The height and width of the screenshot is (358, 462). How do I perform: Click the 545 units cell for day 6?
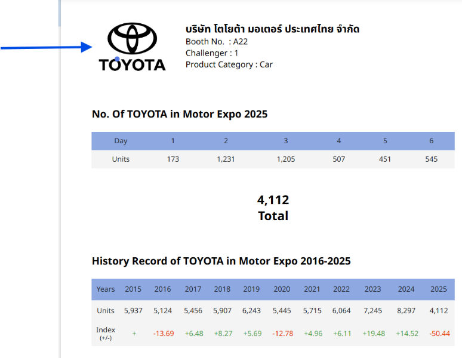[431, 159]
